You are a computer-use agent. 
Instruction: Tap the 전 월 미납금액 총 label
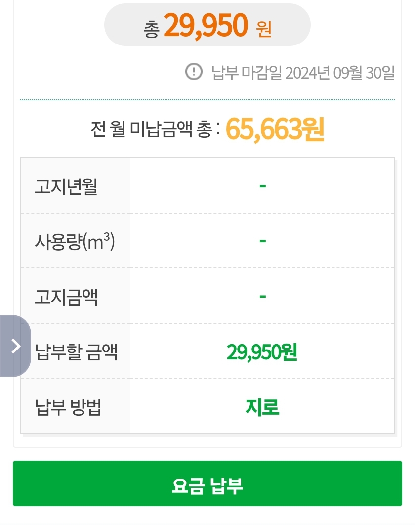pos(155,130)
